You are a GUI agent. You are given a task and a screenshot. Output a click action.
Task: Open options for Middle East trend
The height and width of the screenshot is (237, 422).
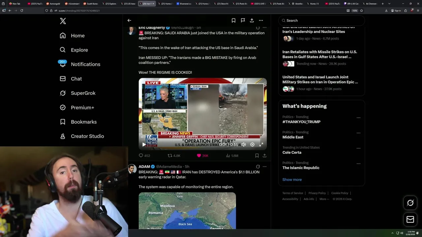coord(358,133)
